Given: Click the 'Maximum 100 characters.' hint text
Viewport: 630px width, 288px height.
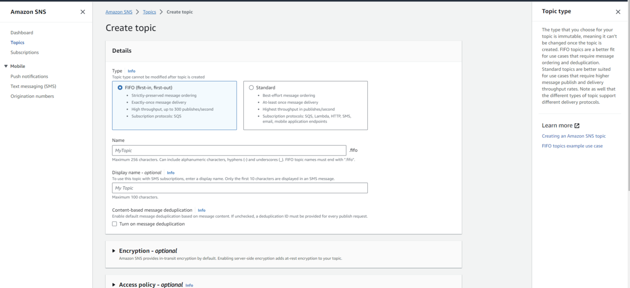Looking at the screenshot, I should pyautogui.click(x=135, y=197).
